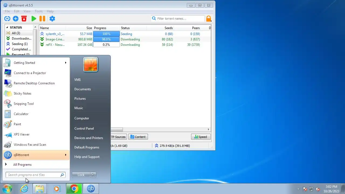The height and width of the screenshot is (194, 345).
Task: Click the upload speed arrows icon in status bar
Action: click(x=157, y=146)
